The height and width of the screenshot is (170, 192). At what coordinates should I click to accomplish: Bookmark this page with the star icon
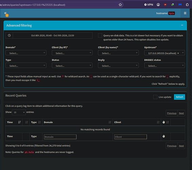pos(120,5)
